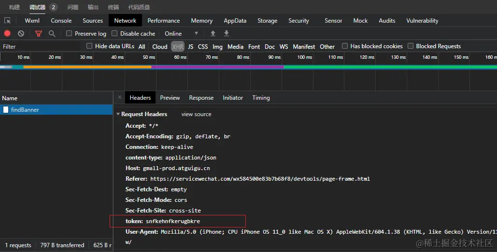Toggle the red filter funnel icon
Viewport: 497px width, 252px height.
(39, 33)
